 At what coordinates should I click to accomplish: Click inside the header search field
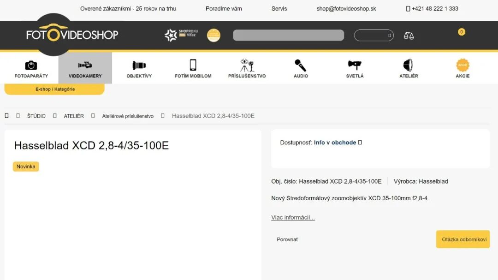(288, 35)
